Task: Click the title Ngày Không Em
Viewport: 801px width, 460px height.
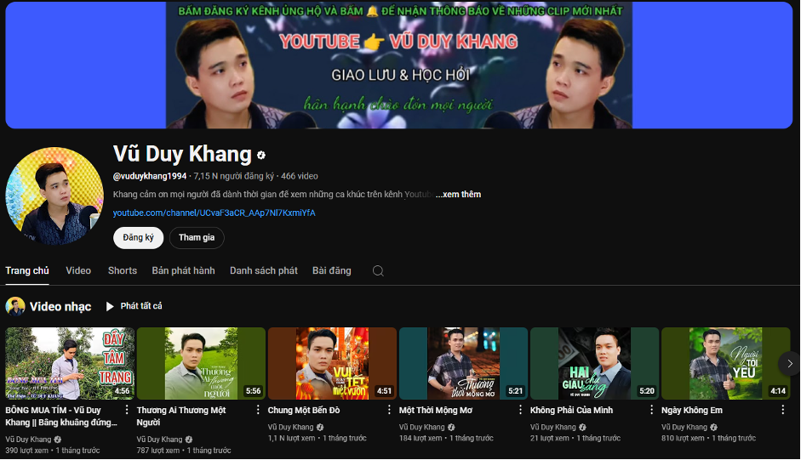Action: [x=692, y=411]
